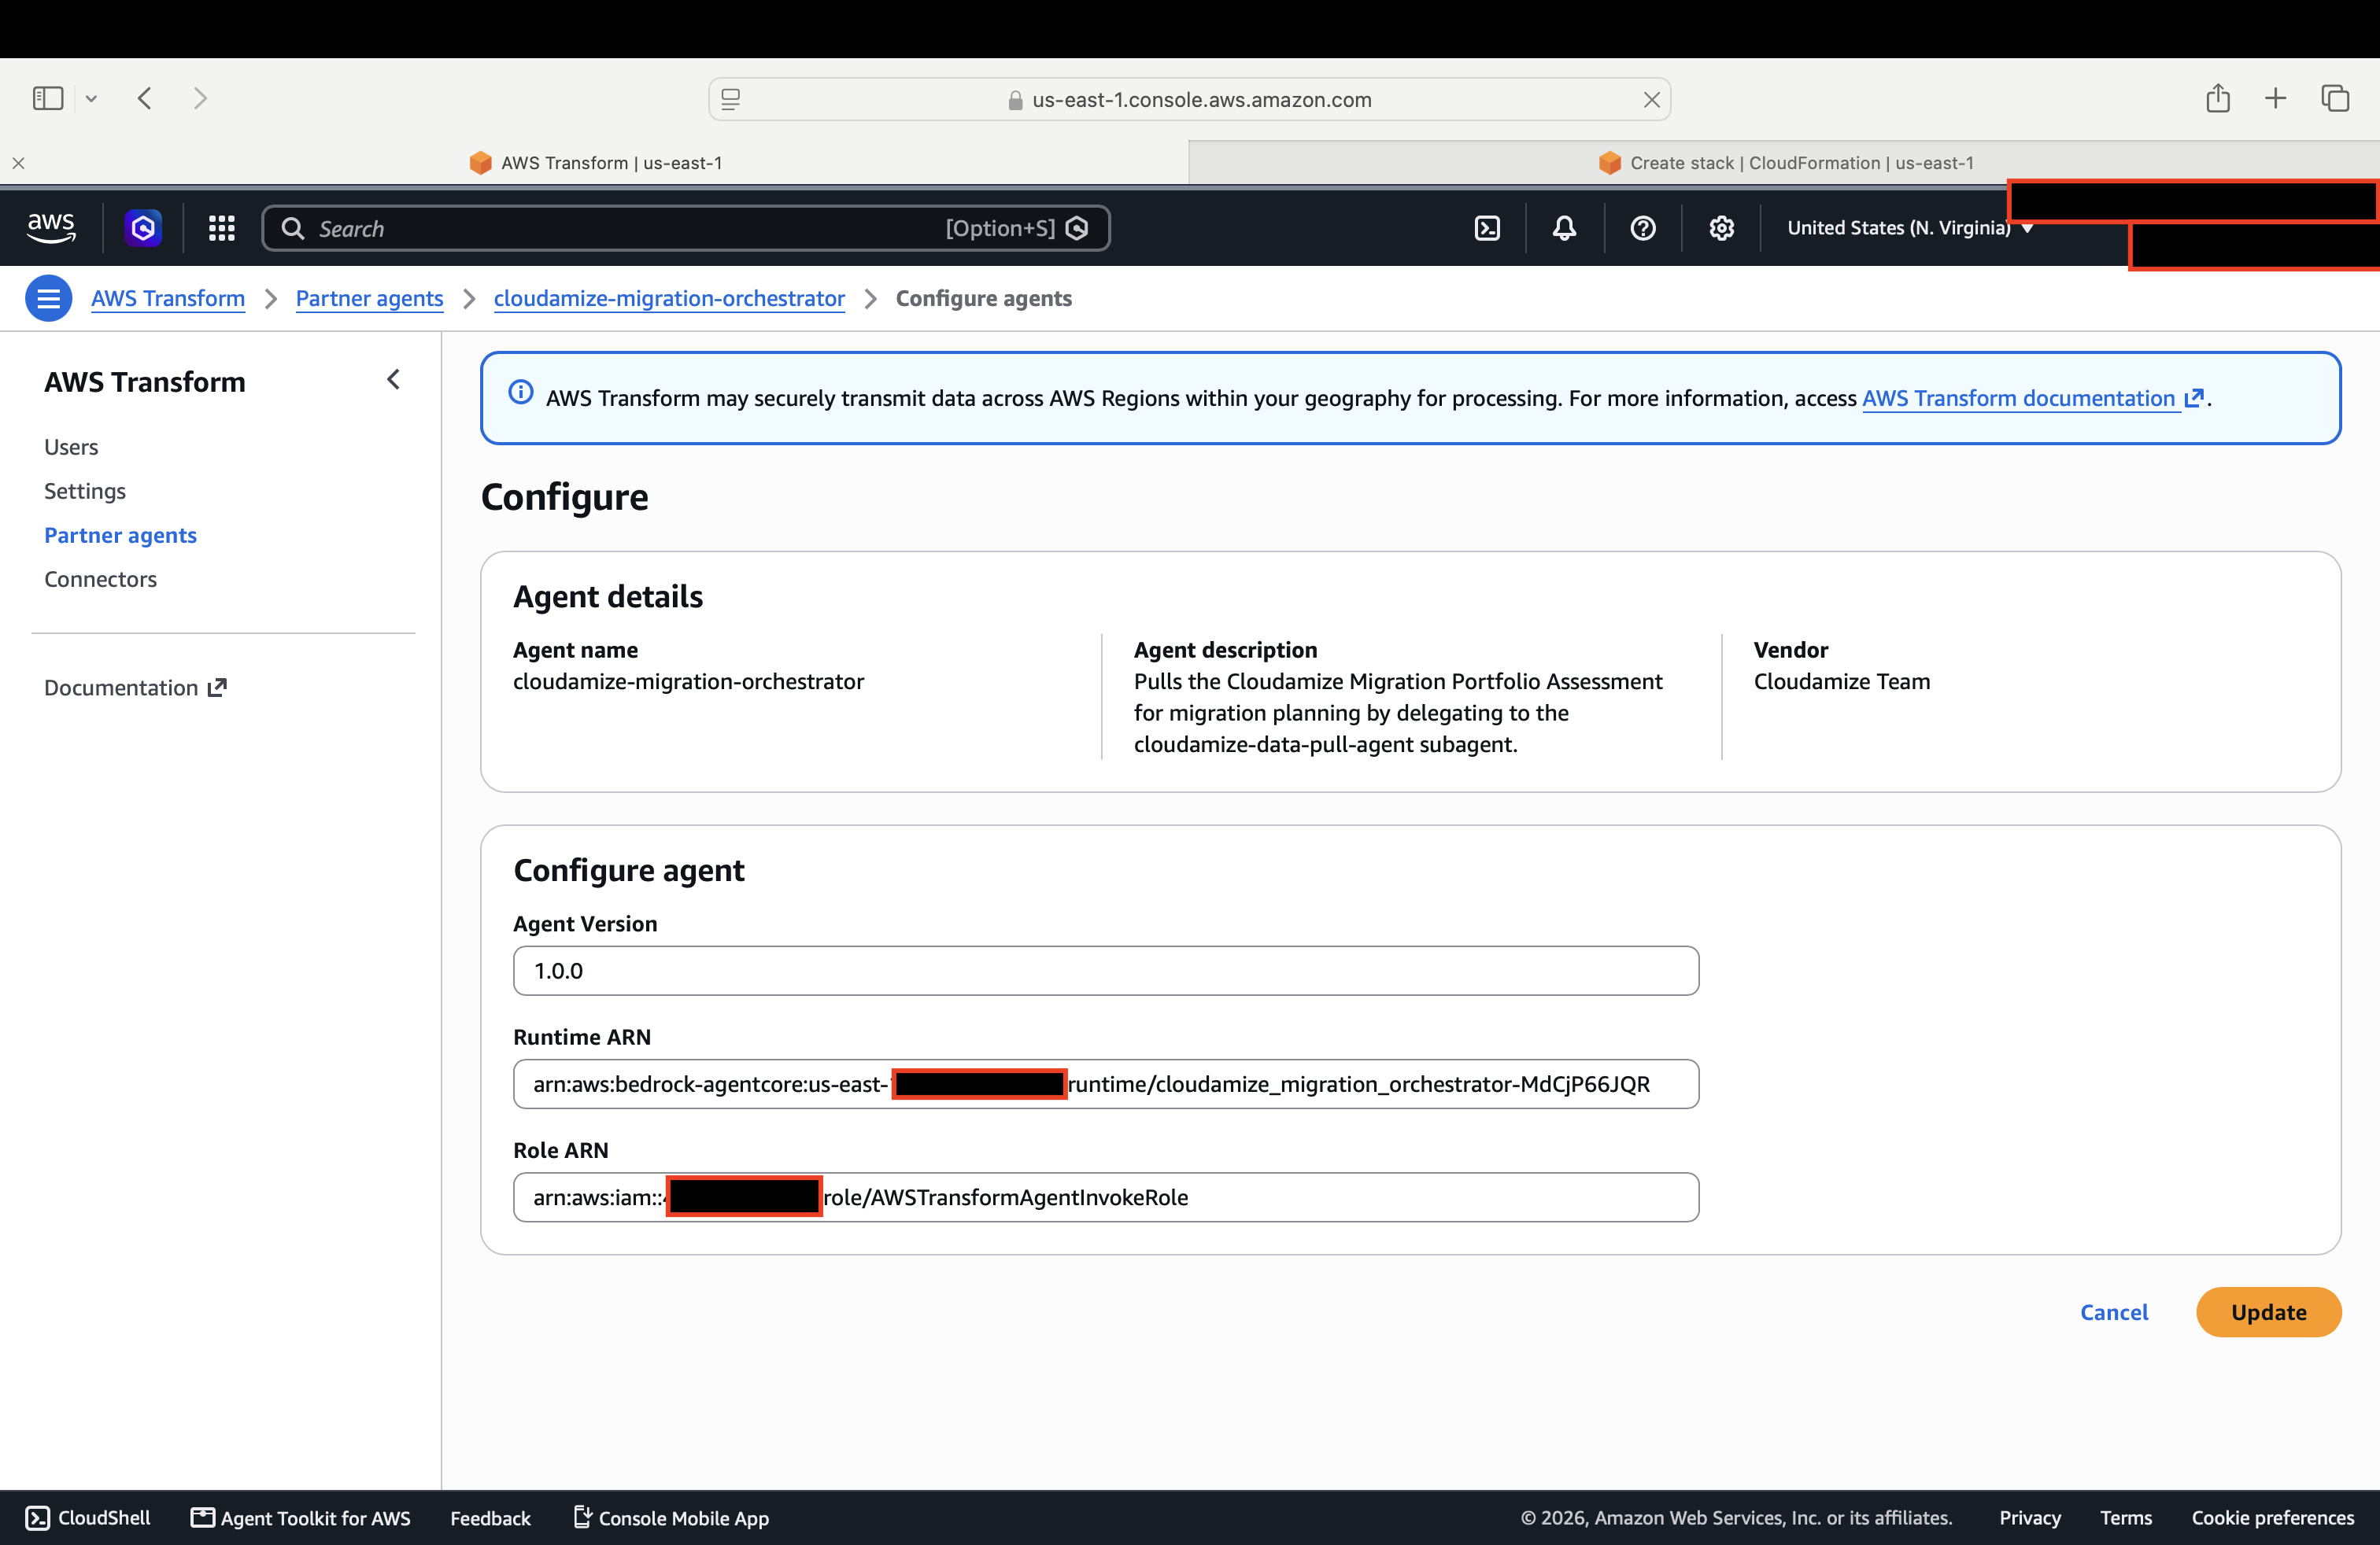Click the Configure agents breadcrumb text
This screenshot has width=2380, height=1545.
(x=983, y=298)
